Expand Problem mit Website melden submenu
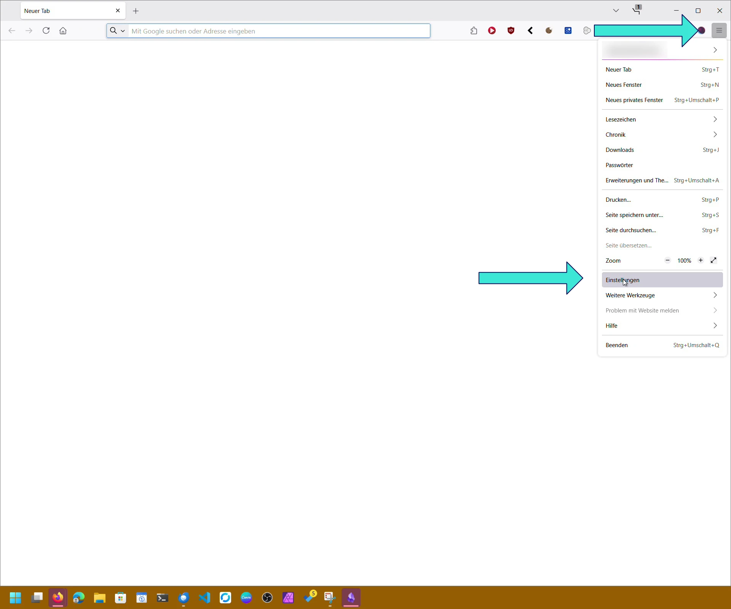The width and height of the screenshot is (731, 609). click(x=662, y=311)
